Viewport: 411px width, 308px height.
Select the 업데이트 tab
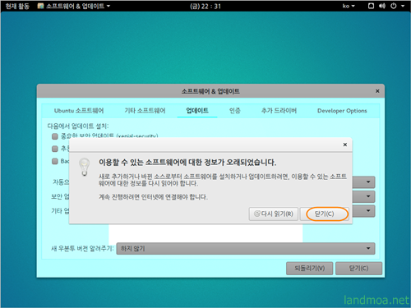(x=197, y=111)
